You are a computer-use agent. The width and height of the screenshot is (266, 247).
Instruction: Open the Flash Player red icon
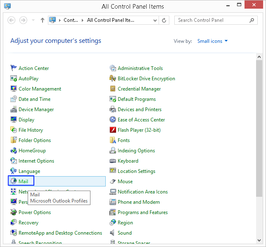coord(113,130)
